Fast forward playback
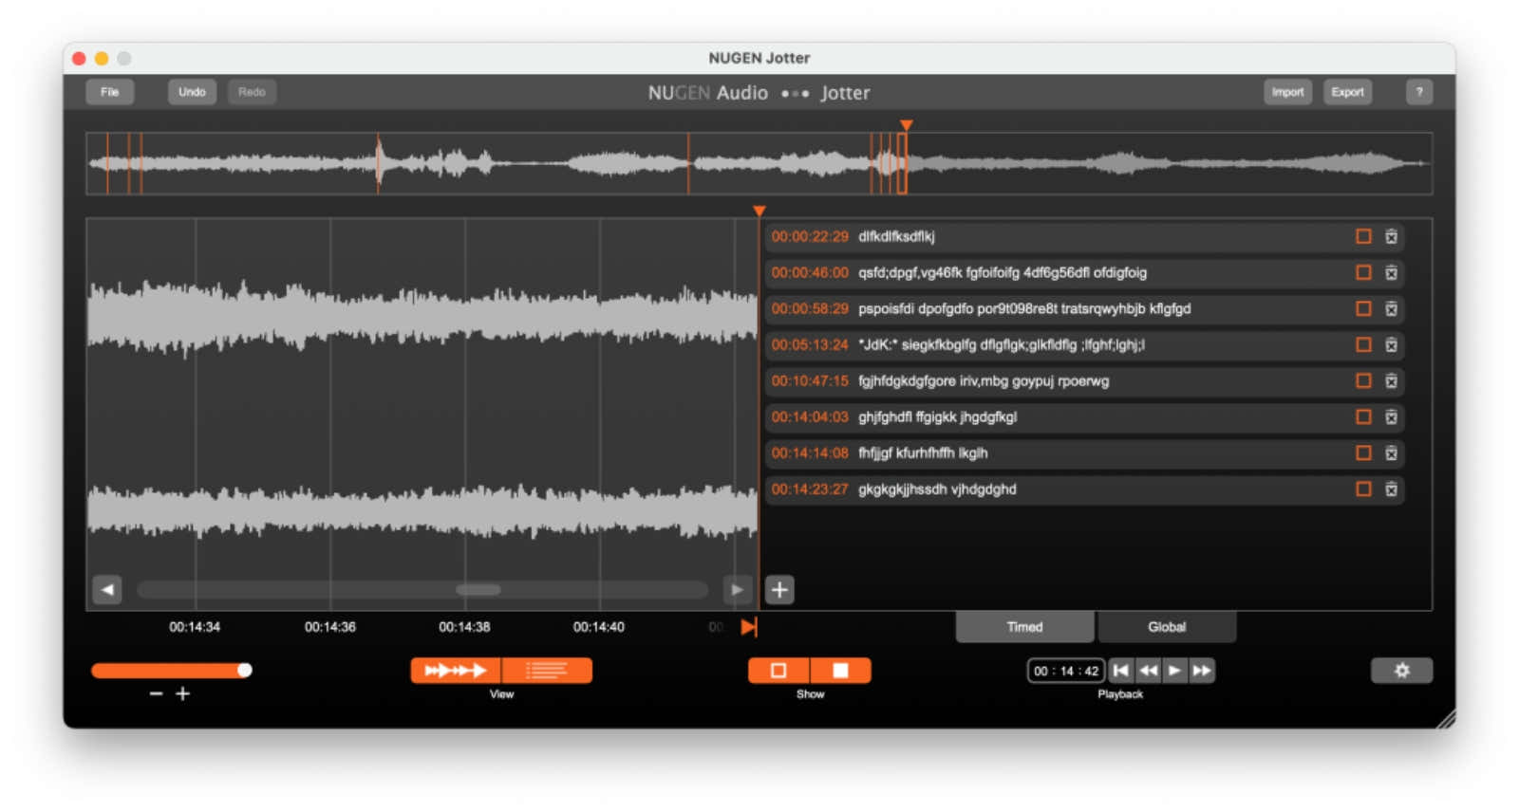This screenshot has width=1519, height=812. (1202, 671)
